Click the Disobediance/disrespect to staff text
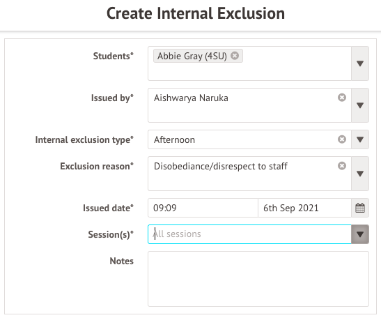This screenshot has height=320, width=381. click(221, 167)
